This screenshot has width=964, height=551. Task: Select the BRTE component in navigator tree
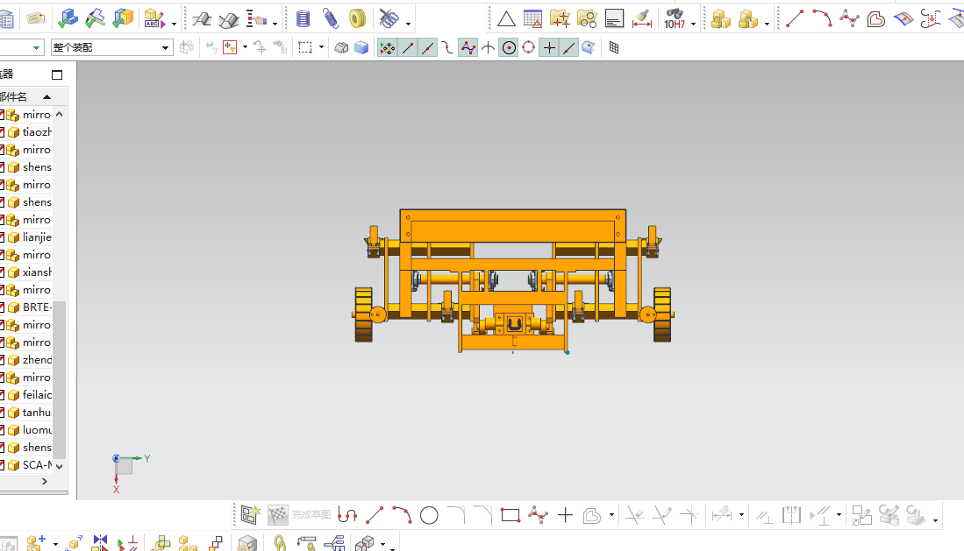(x=37, y=307)
